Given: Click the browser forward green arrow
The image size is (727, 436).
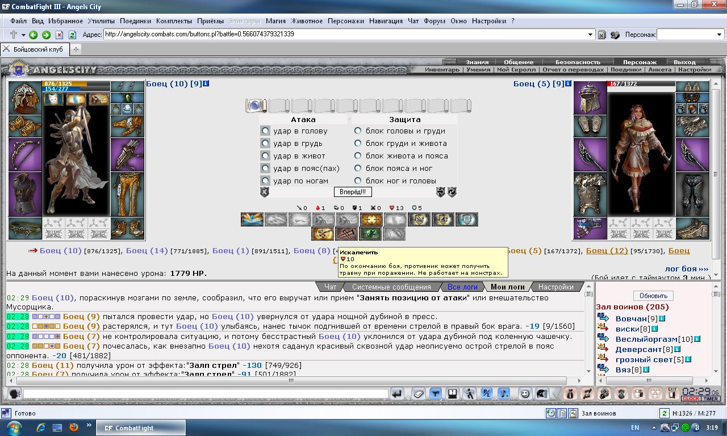Looking at the screenshot, I should 47,35.
